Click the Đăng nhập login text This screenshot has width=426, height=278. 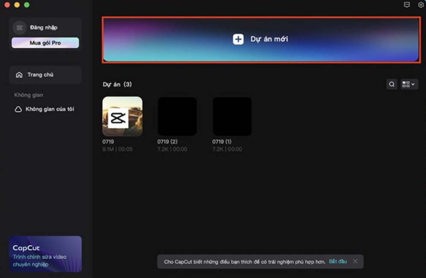click(44, 28)
